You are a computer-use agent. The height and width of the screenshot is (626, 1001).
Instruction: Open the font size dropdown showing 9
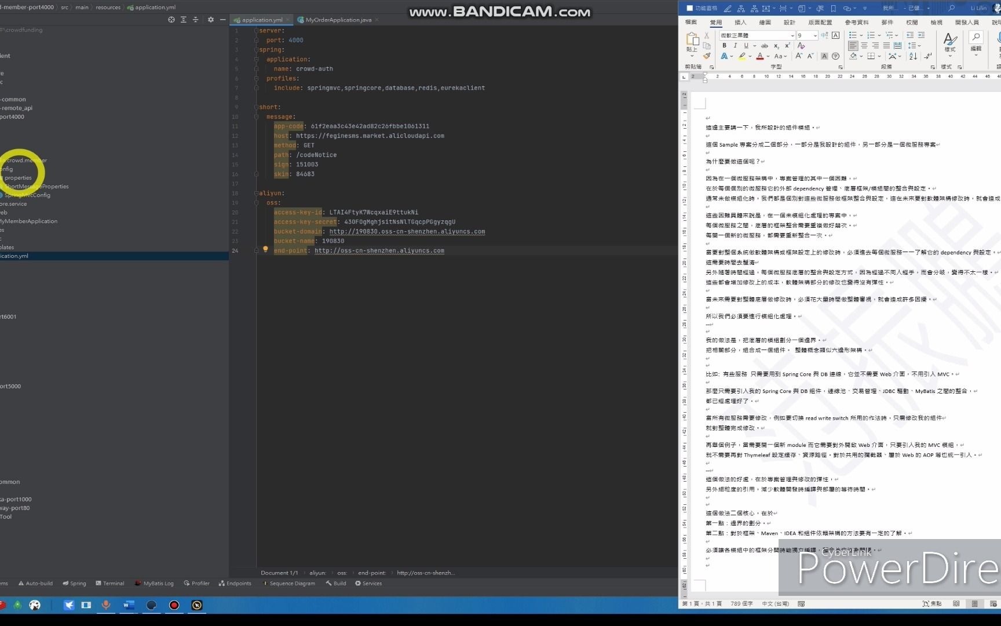[x=815, y=36]
